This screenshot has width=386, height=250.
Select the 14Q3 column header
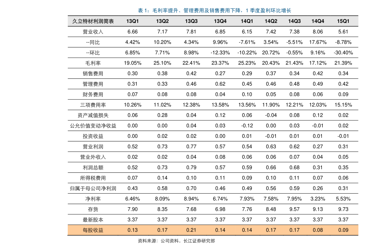tap(294, 21)
